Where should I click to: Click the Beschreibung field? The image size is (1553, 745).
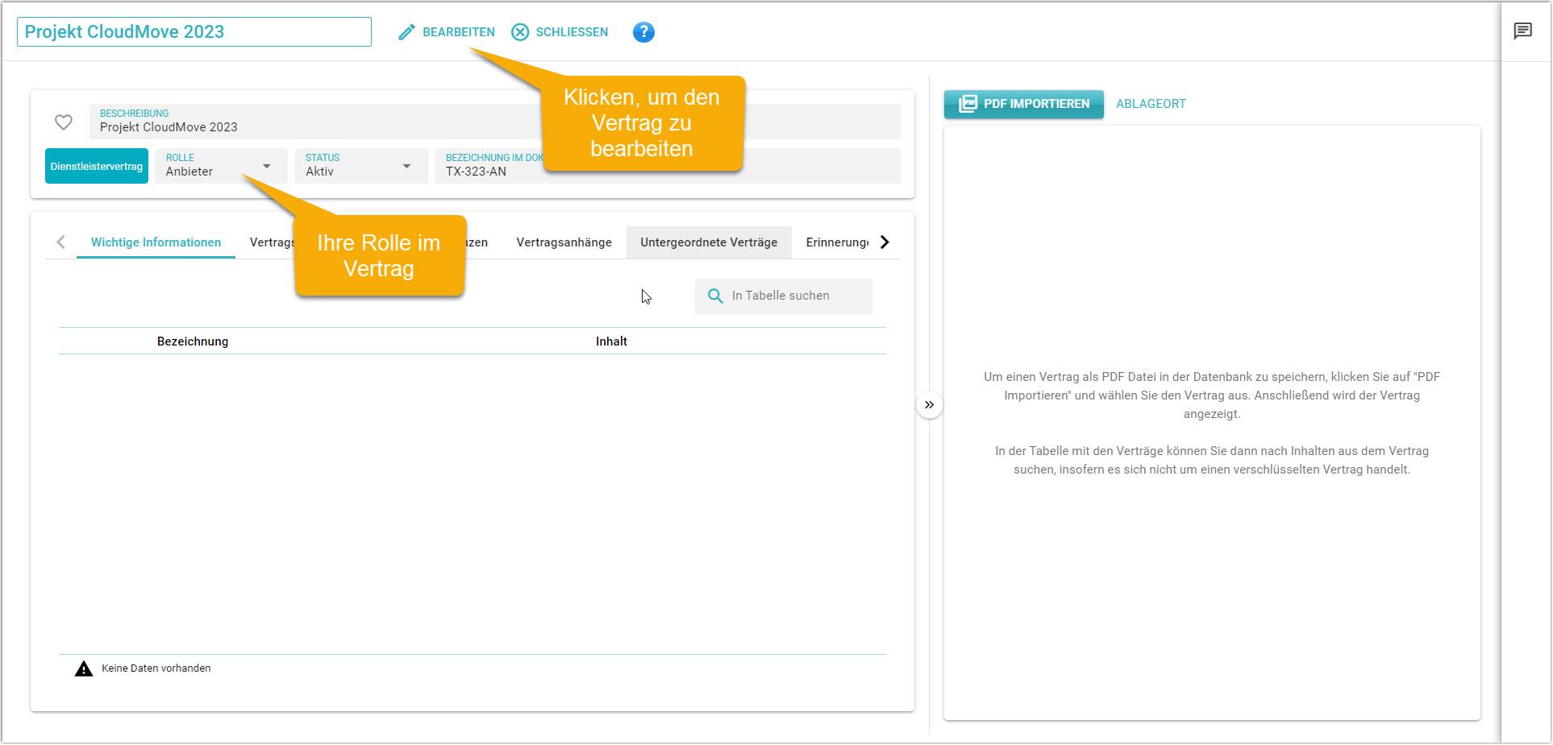click(x=494, y=121)
